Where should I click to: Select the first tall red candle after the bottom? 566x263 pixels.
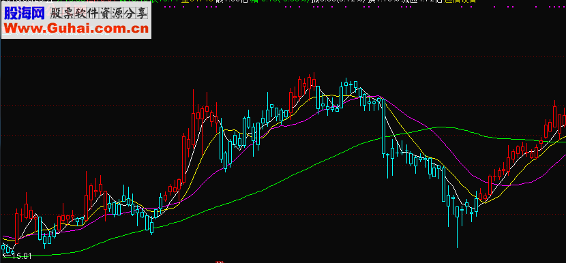coord(490,185)
